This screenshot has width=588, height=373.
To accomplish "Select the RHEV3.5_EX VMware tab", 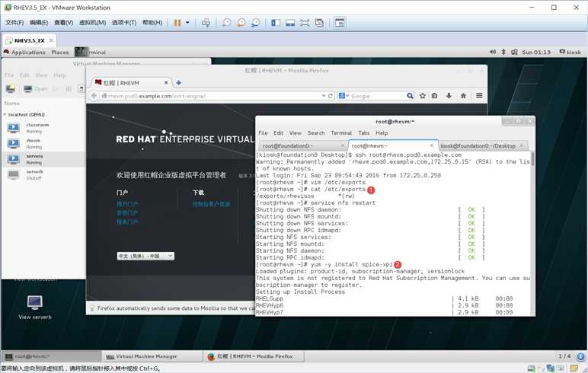I will click(x=29, y=40).
